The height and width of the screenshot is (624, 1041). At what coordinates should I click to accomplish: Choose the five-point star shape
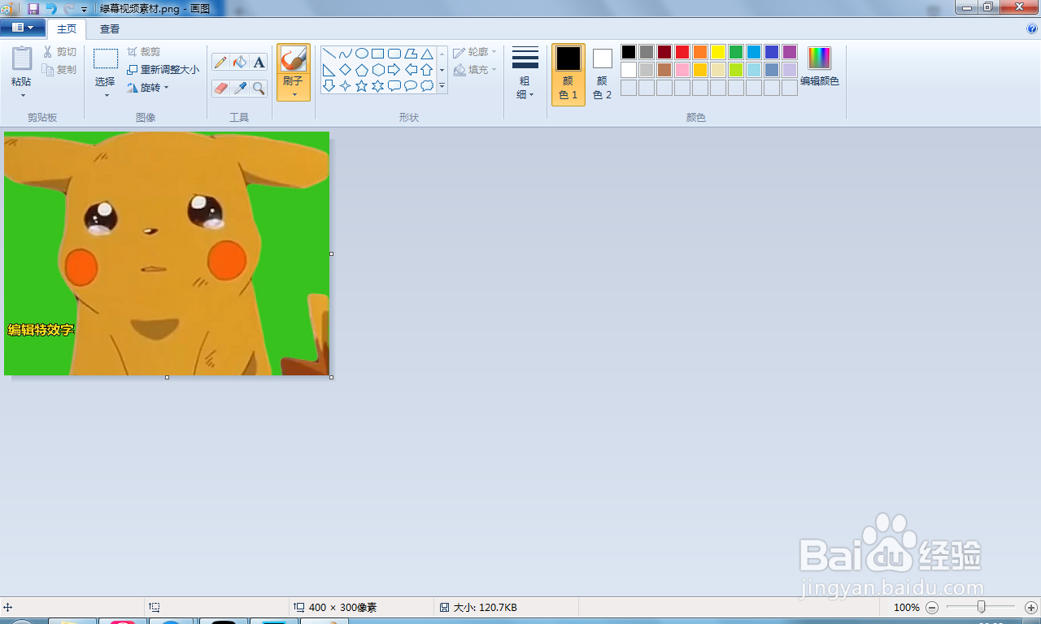click(362, 85)
